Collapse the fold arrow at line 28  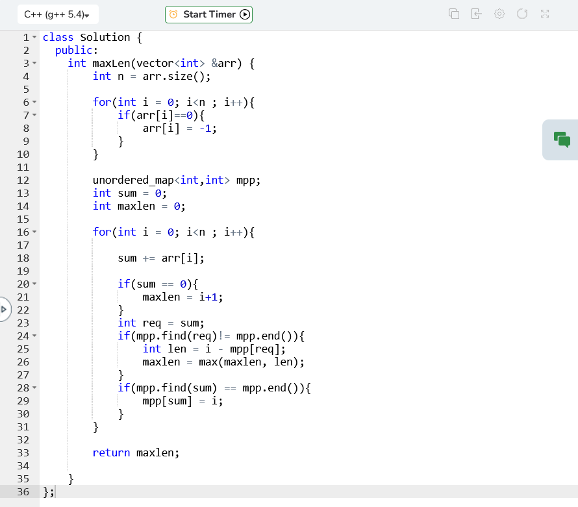point(34,388)
